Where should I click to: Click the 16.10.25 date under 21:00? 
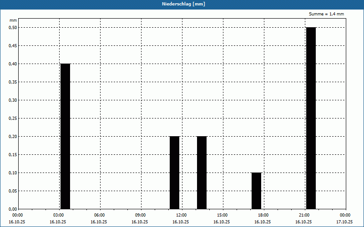coord(303,222)
